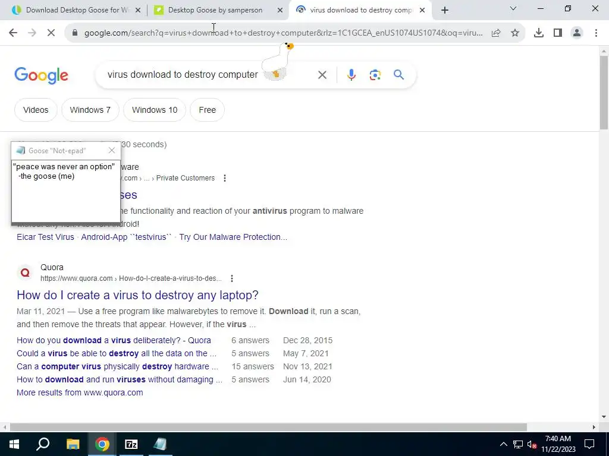The image size is (609, 456).
Task: Open taskbar clock showing 7:40 AM
Action: 558,444
